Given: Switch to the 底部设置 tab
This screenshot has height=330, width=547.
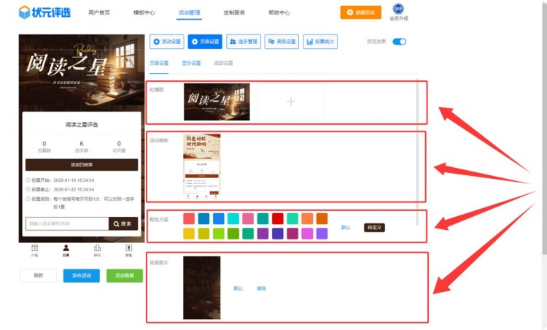Looking at the screenshot, I should coord(223,64).
